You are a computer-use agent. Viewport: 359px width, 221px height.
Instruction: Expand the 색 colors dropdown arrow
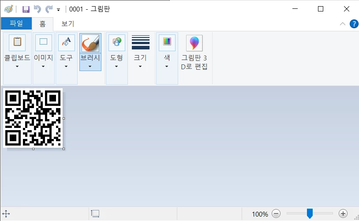tap(167, 67)
